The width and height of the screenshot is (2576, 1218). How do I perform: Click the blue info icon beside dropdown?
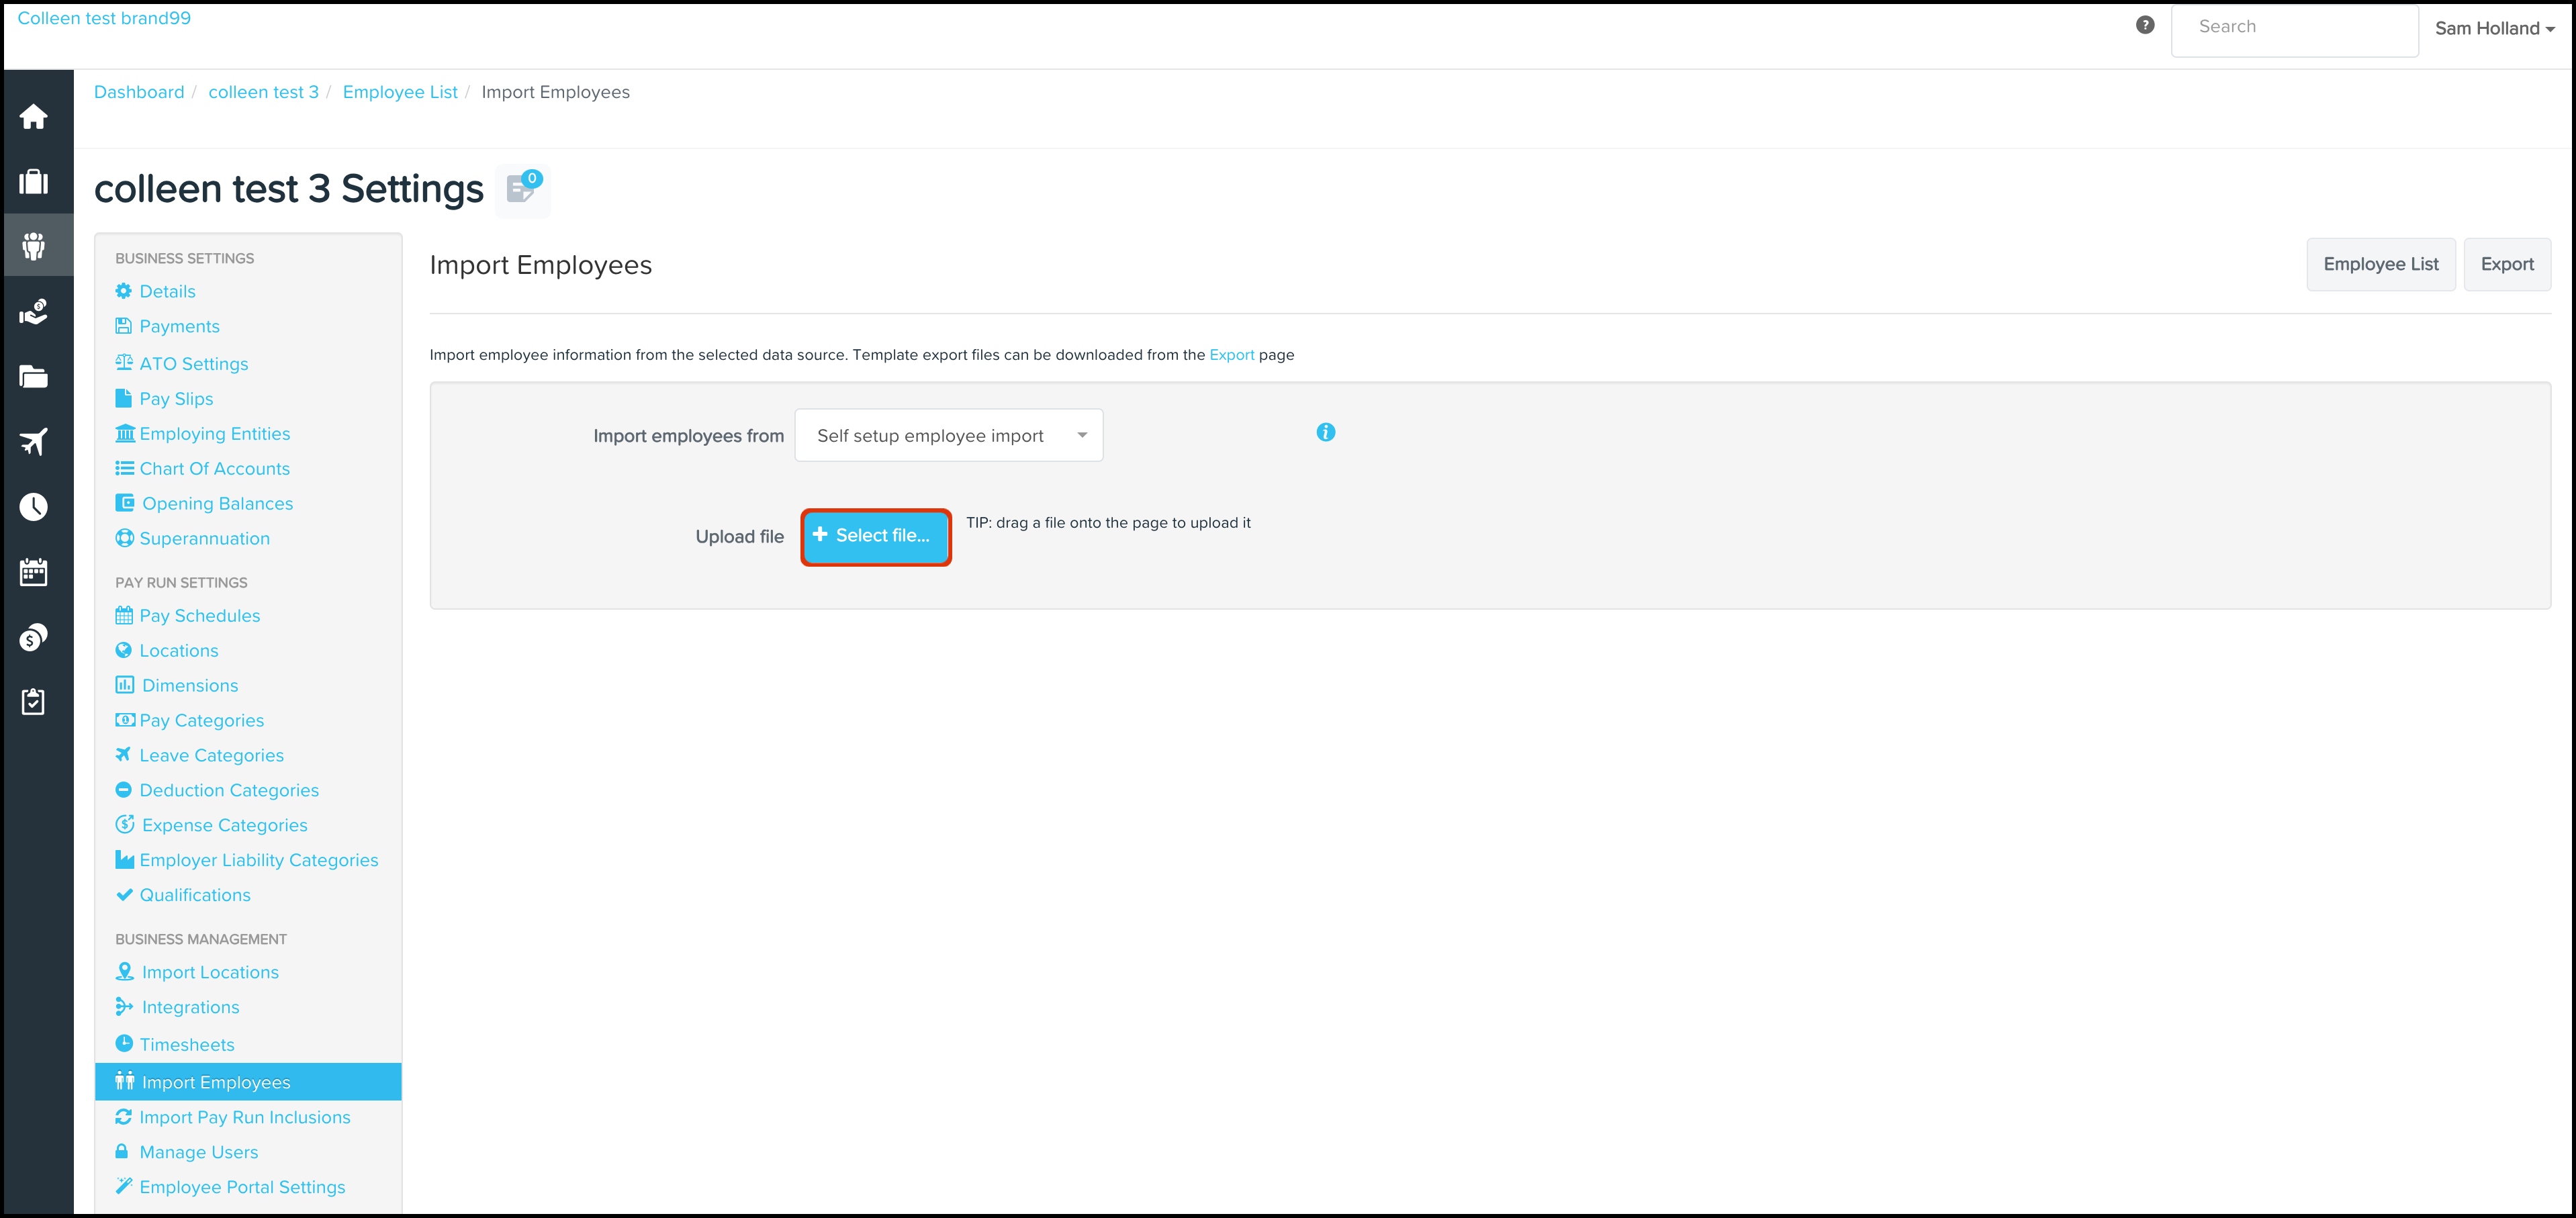[1325, 432]
